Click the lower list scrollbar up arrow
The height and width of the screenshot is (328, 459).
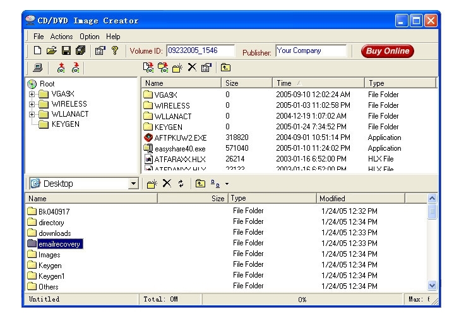[432, 199]
